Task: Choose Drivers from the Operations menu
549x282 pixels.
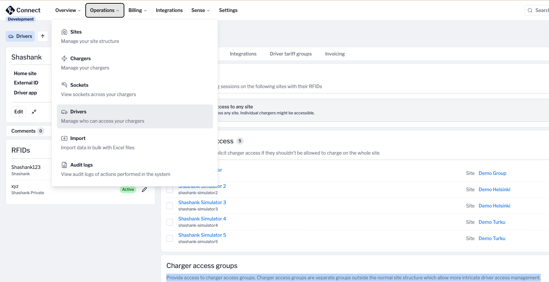Action: point(135,116)
